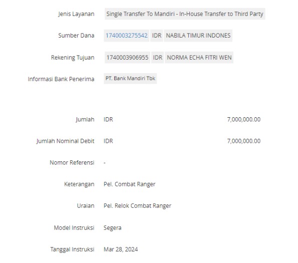Click the Sumber Dana IDR currency box

(157, 36)
